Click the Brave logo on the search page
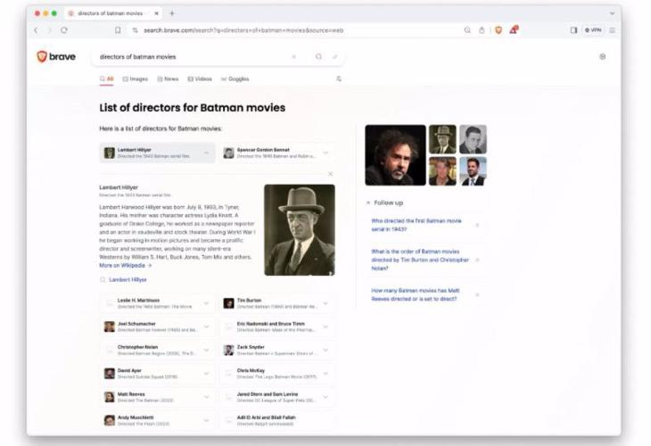The height and width of the screenshot is (446, 651). tap(54, 56)
